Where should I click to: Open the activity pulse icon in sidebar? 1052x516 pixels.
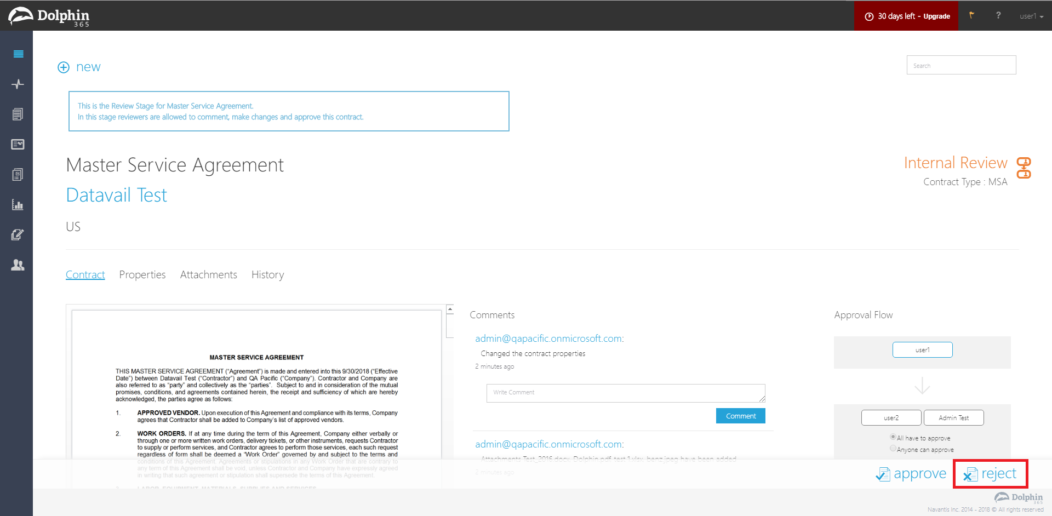pos(18,84)
